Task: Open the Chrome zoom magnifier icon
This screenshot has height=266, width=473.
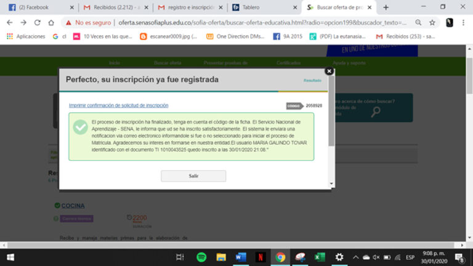Action: (418, 22)
